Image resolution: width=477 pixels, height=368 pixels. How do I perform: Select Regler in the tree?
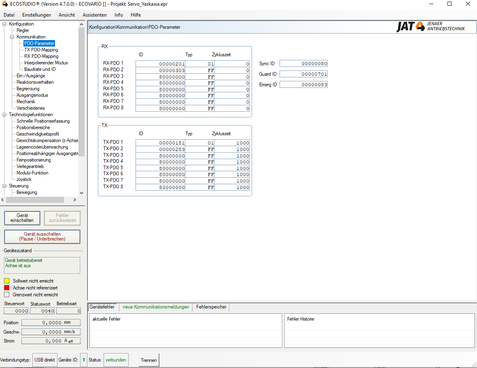[23, 30]
